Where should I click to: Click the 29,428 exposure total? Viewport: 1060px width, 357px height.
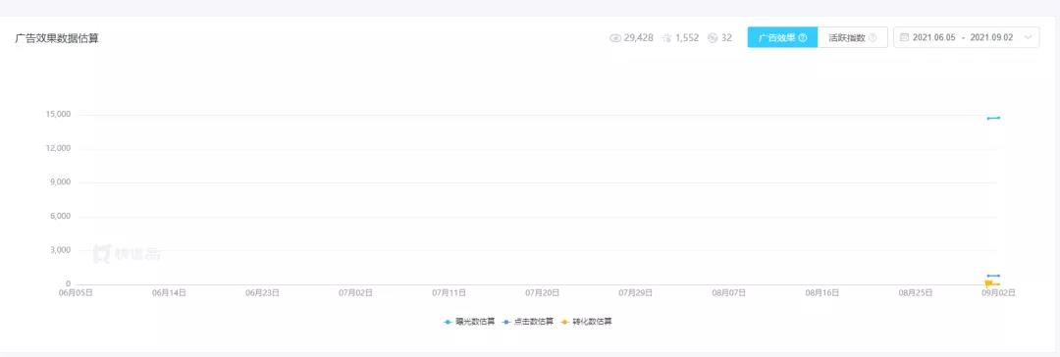tap(638, 38)
